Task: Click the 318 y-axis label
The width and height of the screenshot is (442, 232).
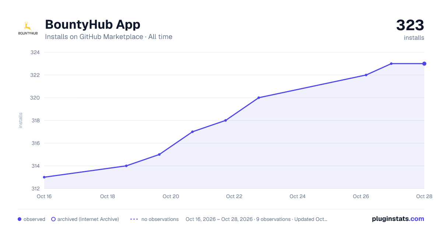Action: tap(35, 120)
